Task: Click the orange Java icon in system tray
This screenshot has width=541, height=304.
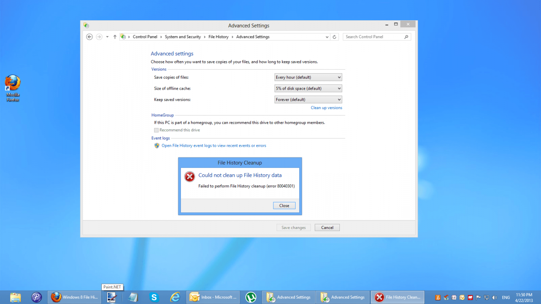Action: click(x=438, y=298)
